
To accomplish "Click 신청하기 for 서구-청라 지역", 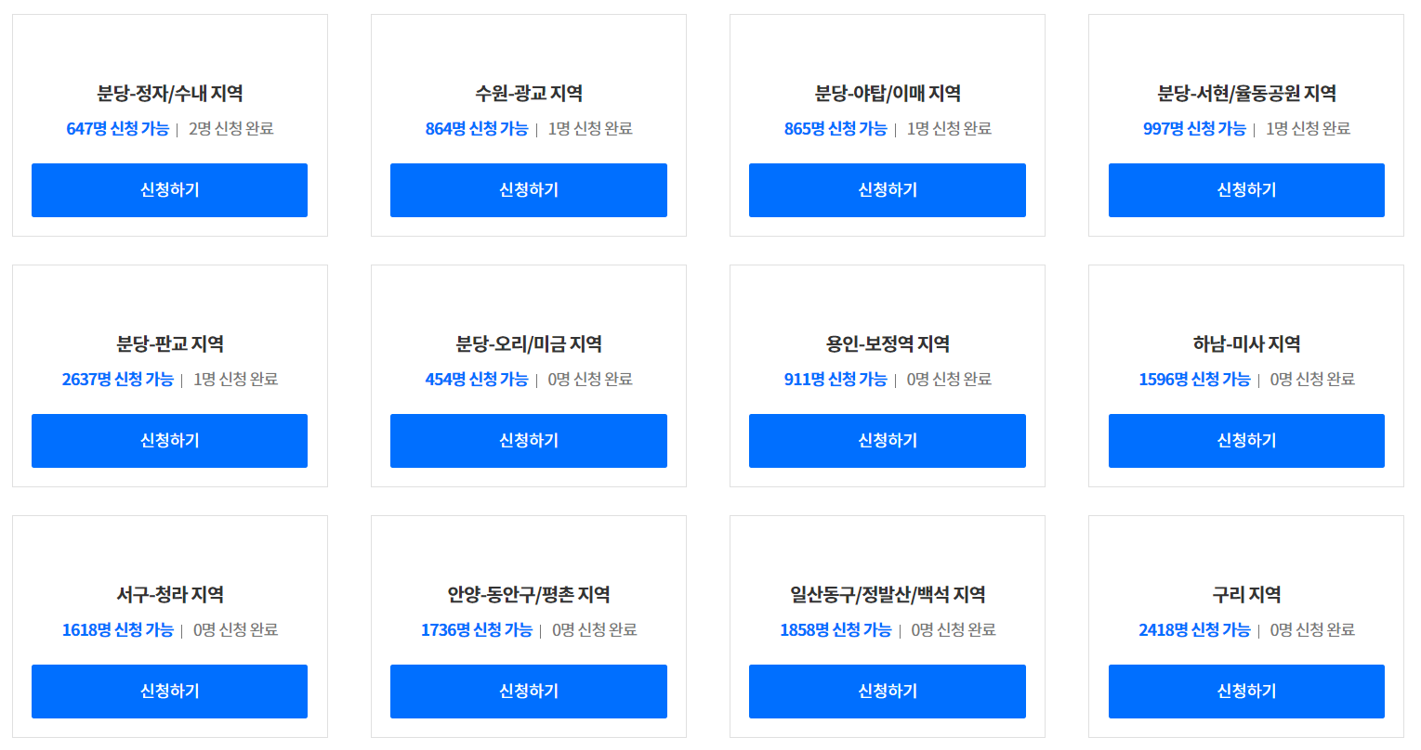I will tap(169, 692).
